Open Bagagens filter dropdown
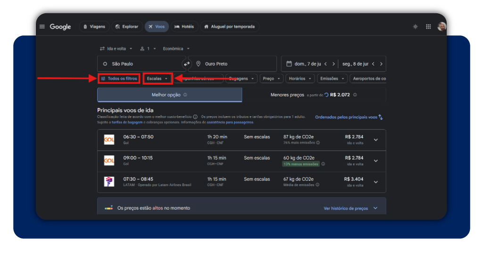483x253 pixels. click(241, 78)
